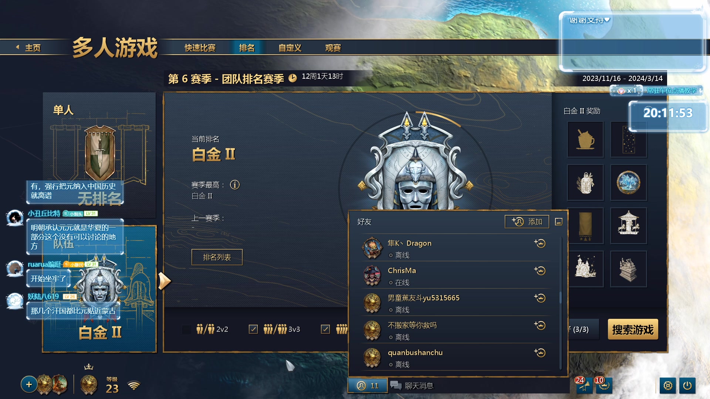Expand the side panel arrow
Image resolution: width=710 pixels, height=399 pixels.
coord(164,281)
